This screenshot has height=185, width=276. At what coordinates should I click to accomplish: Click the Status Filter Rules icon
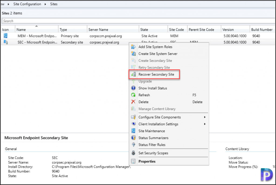point(133,145)
